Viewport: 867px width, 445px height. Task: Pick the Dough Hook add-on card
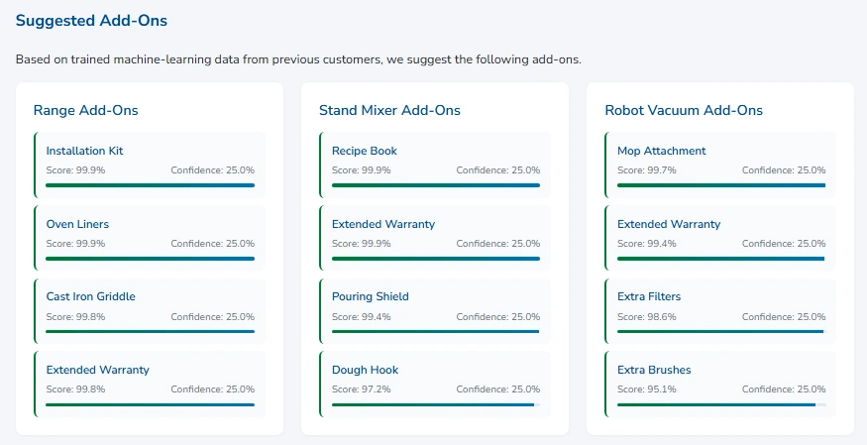point(435,379)
